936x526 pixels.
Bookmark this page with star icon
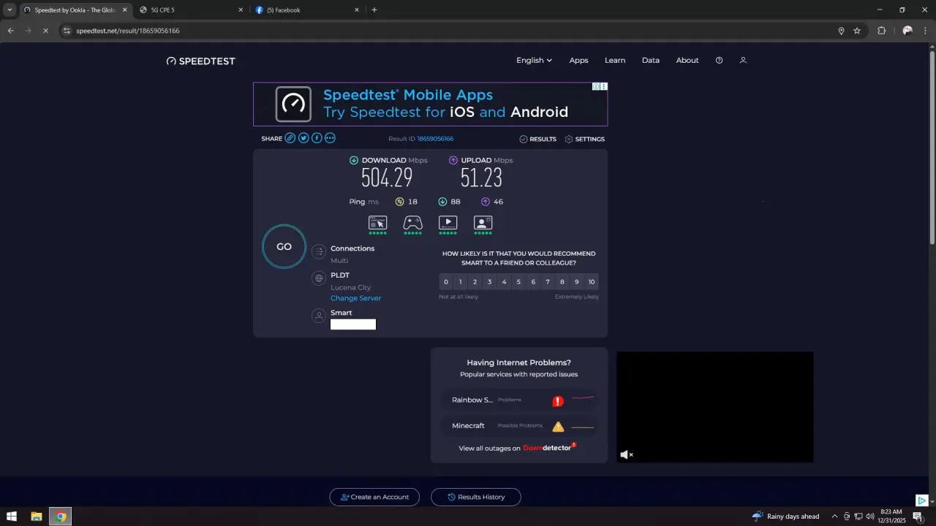point(857,31)
